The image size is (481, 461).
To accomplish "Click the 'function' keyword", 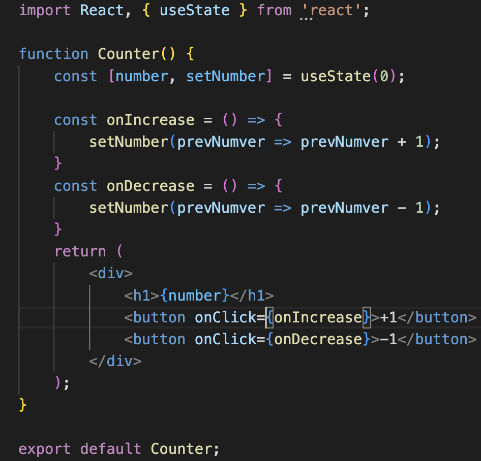I will tap(54, 54).
